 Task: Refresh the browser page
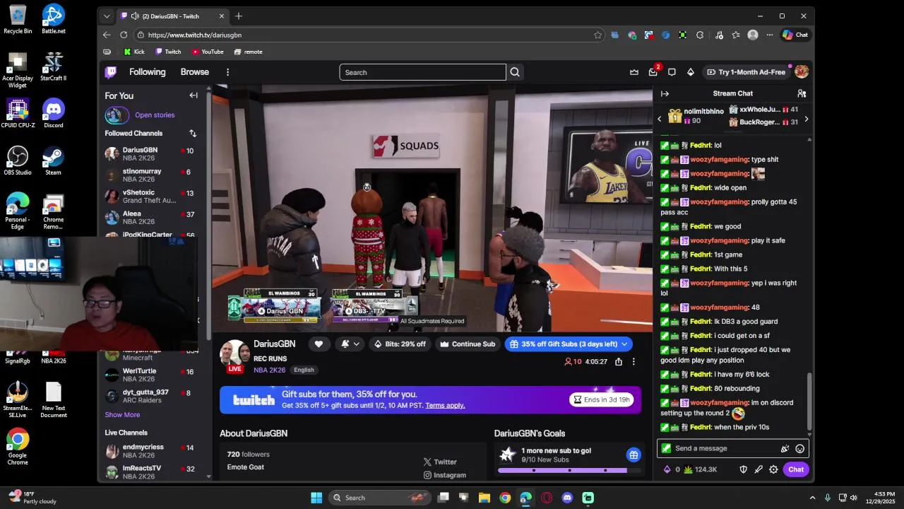pos(124,35)
